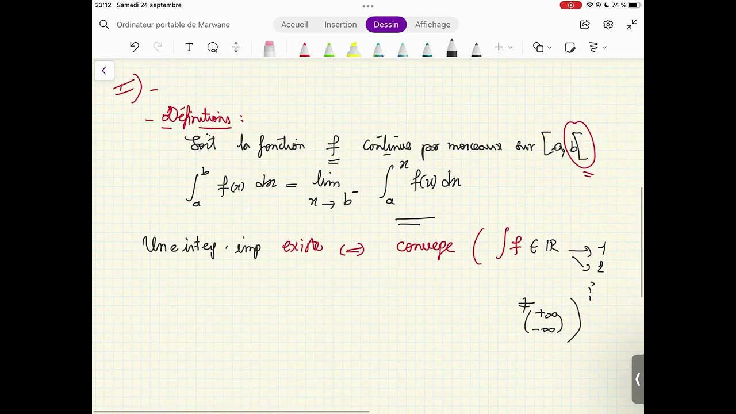
Task: Select the Insert space tool
Action: click(236, 47)
